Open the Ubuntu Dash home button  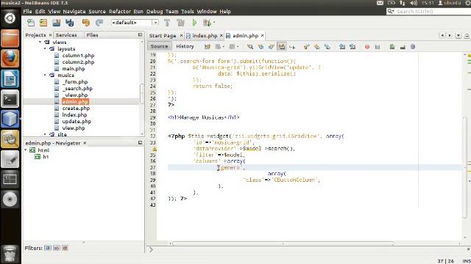[10, 18]
